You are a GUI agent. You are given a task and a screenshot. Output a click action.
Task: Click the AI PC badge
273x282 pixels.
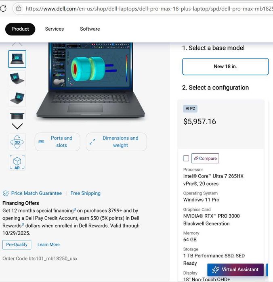tap(190, 109)
